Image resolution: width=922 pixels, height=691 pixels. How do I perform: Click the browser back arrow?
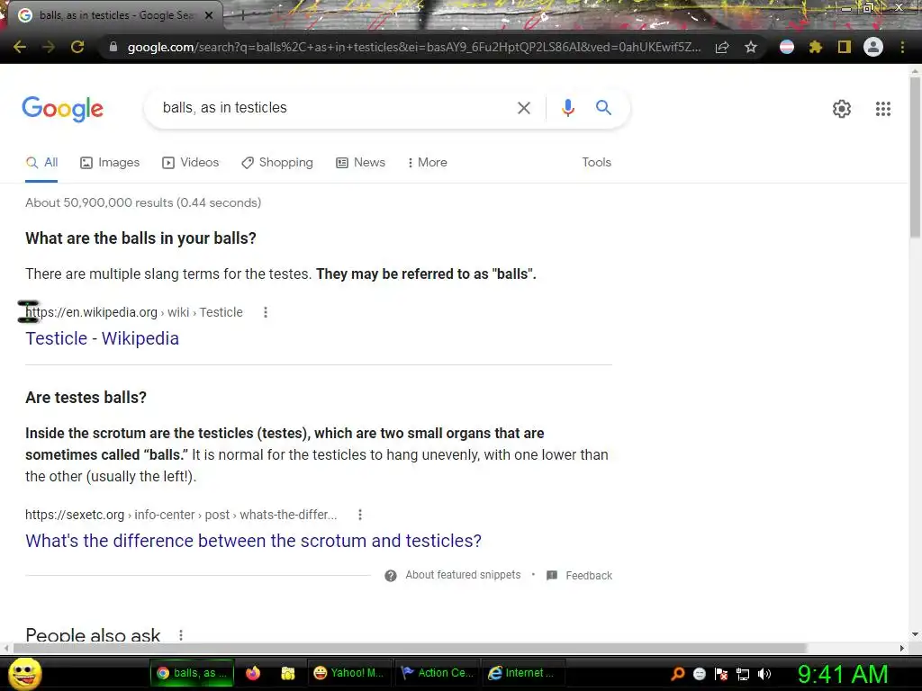(x=20, y=47)
